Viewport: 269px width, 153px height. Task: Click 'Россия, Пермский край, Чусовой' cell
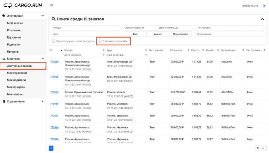84,92
